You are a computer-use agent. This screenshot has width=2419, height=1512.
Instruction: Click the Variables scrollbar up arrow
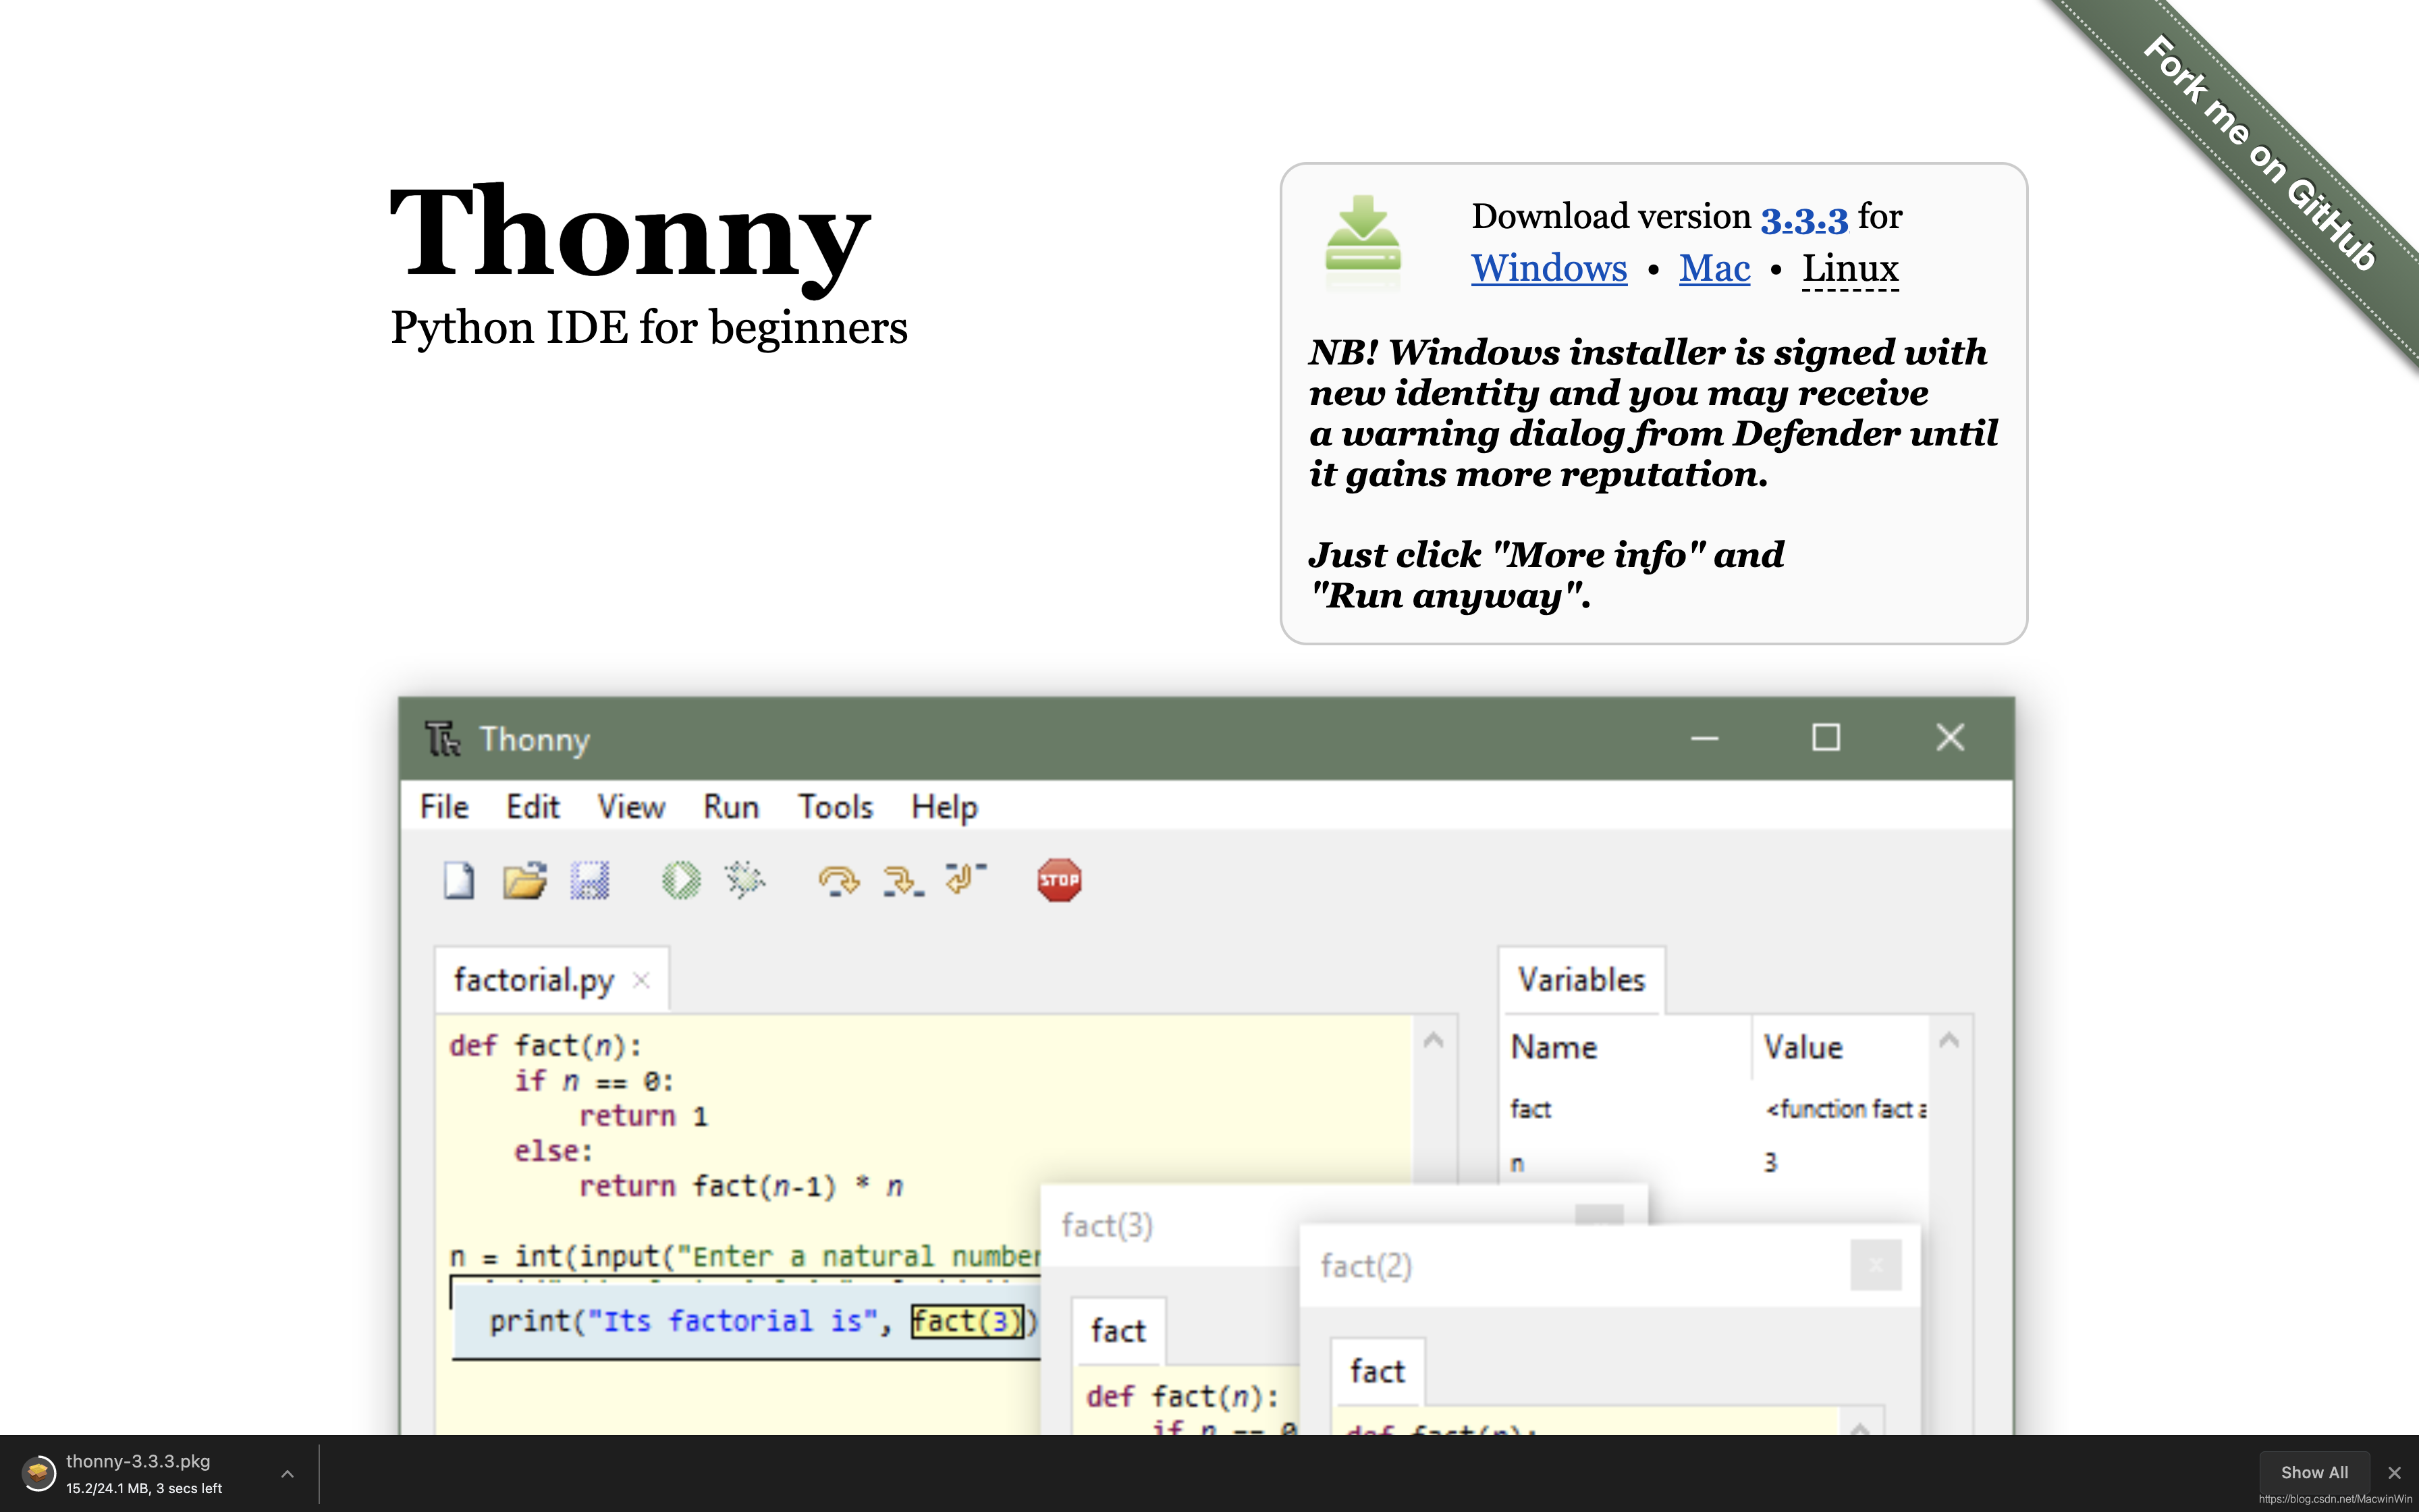pos(1948,1041)
